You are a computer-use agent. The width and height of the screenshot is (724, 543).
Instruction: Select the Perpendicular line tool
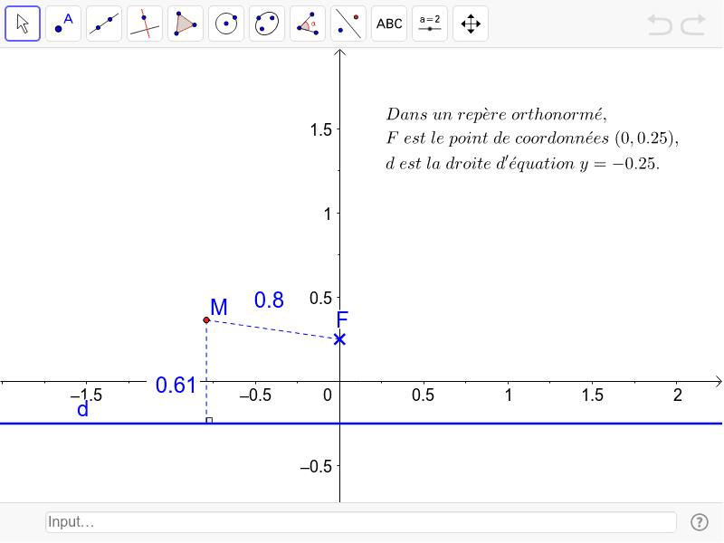pos(145,24)
